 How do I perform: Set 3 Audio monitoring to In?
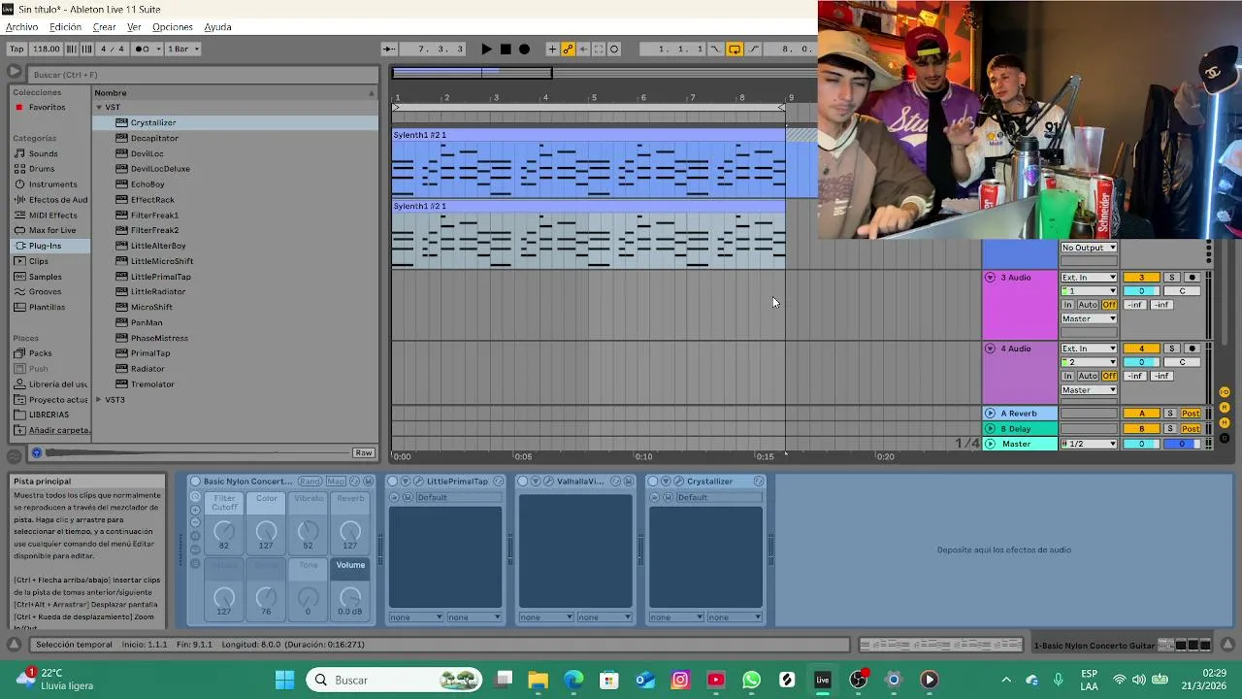1067,305
